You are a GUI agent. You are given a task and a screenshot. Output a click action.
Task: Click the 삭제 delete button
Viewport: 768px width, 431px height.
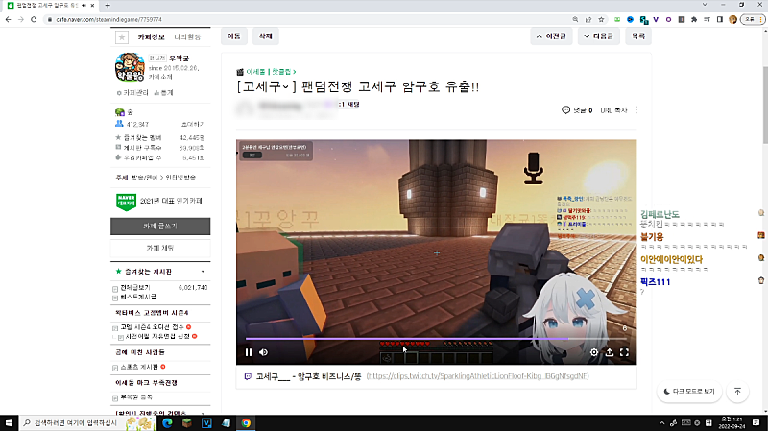click(266, 36)
